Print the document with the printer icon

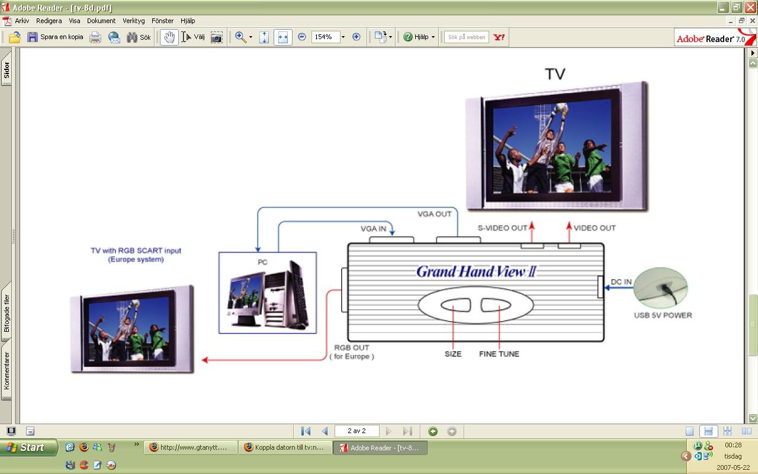point(95,37)
